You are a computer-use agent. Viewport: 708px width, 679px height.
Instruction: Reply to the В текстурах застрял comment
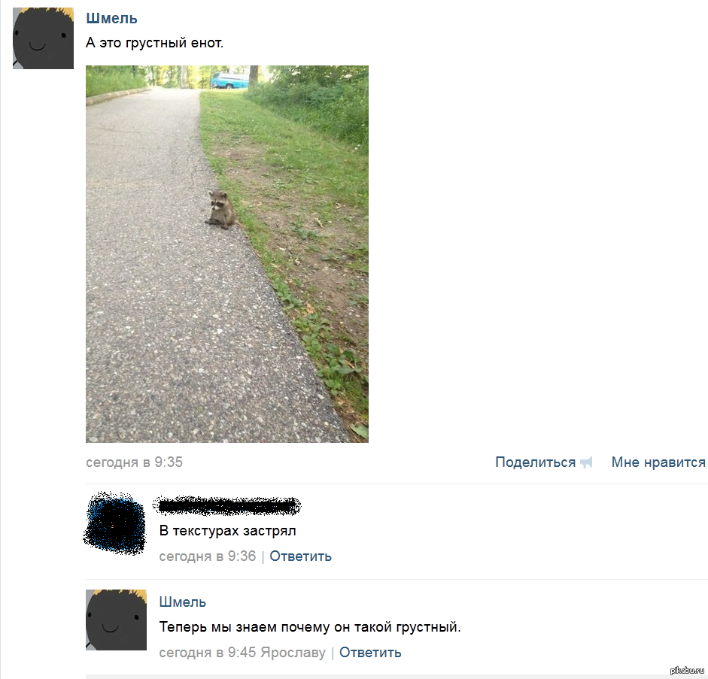coord(301,556)
